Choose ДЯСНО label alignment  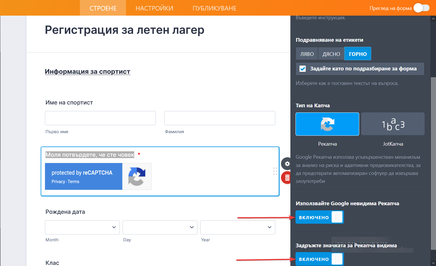click(x=331, y=54)
